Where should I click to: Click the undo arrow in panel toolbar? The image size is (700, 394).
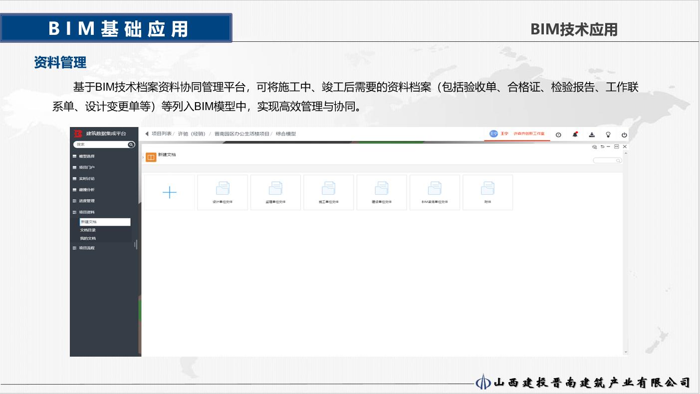(x=602, y=146)
